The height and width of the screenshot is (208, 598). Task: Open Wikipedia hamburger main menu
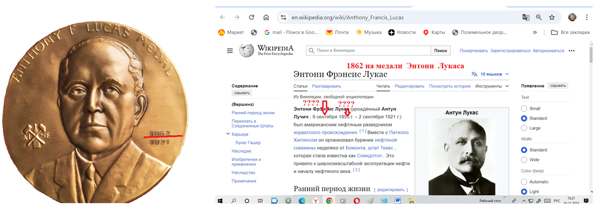229,51
